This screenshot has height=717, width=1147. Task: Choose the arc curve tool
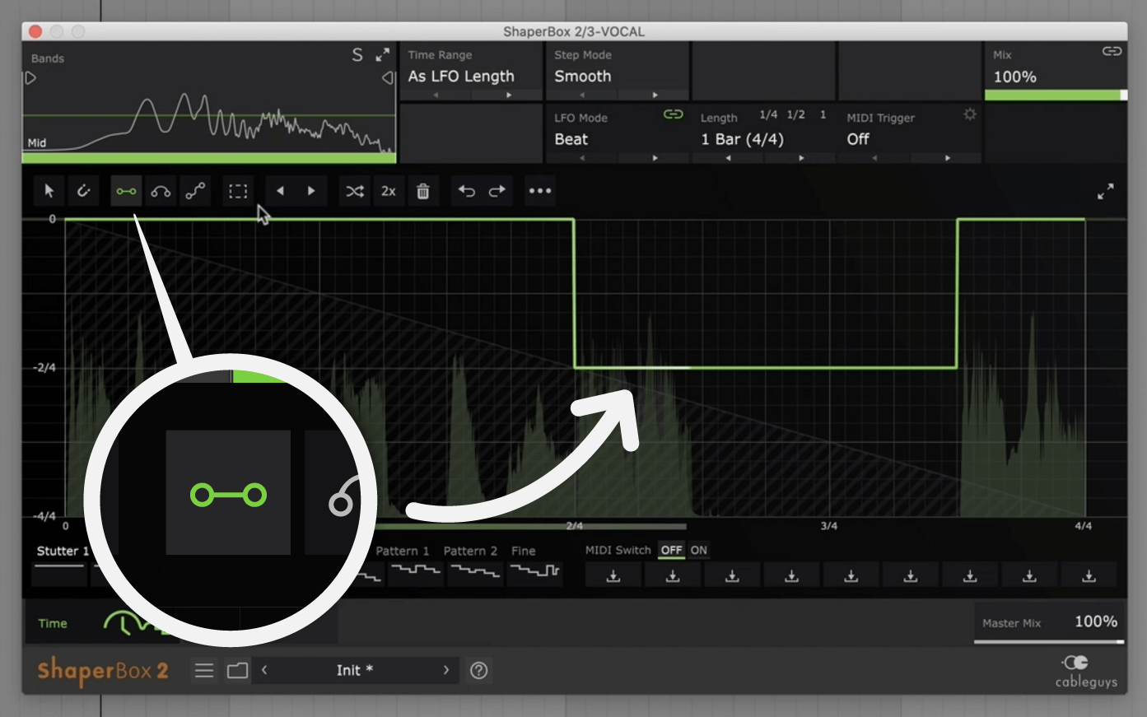(161, 191)
